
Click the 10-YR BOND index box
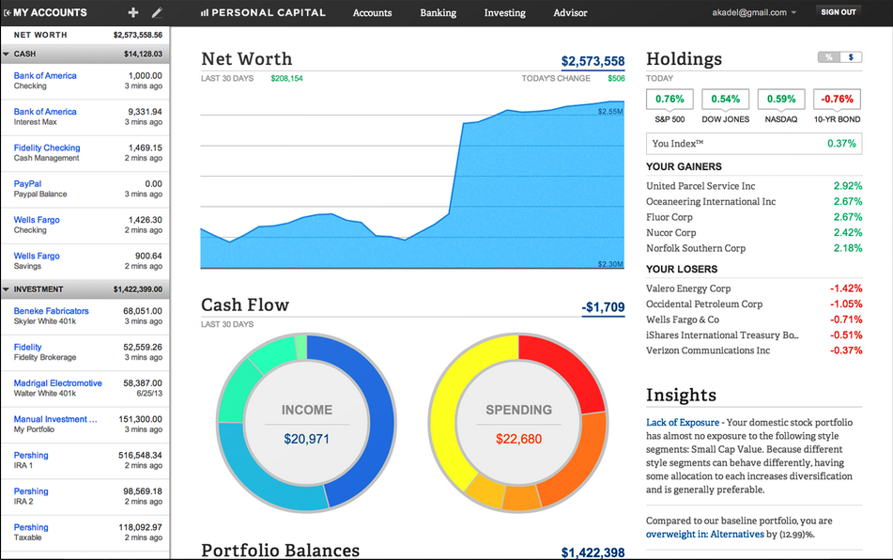[x=835, y=100]
